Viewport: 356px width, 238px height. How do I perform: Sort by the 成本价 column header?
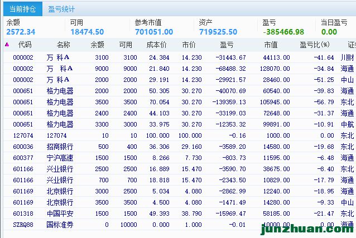(x=156, y=45)
